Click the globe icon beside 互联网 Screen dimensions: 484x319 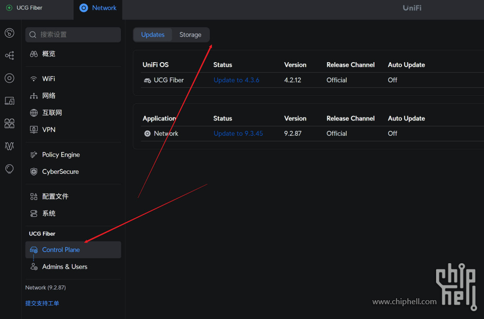click(x=34, y=113)
